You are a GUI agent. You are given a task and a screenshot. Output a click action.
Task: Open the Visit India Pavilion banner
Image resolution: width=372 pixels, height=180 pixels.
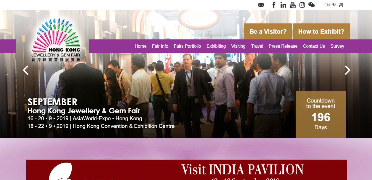point(187,170)
